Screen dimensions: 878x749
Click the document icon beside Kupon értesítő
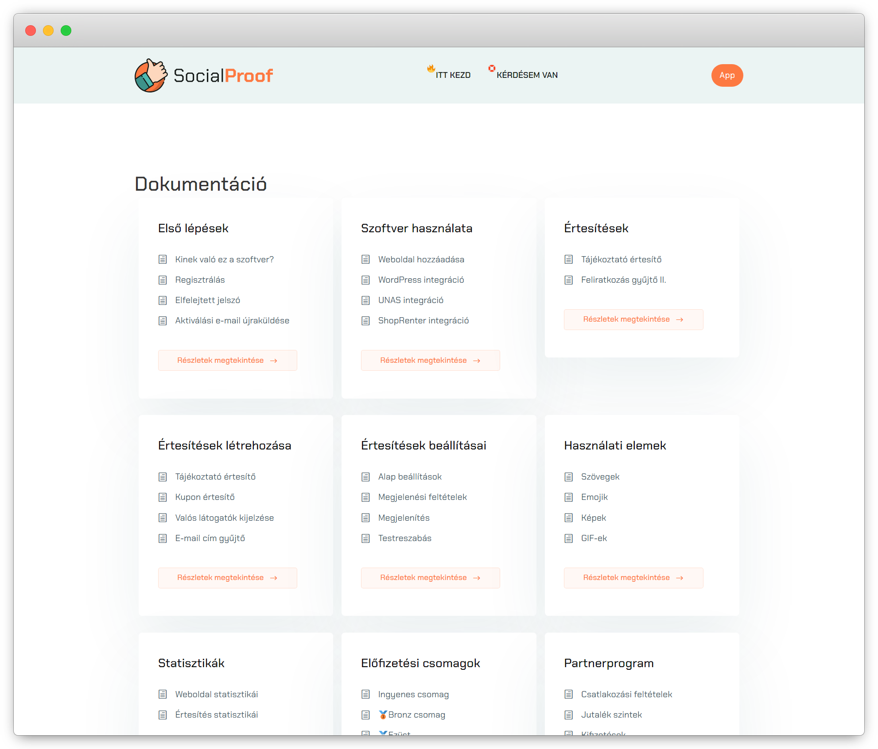(162, 497)
